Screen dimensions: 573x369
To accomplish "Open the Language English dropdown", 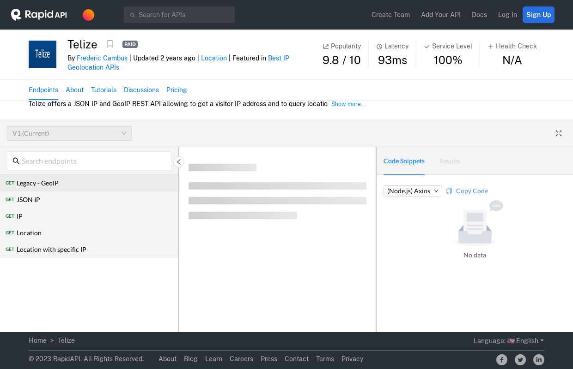I will pyautogui.click(x=508, y=341).
